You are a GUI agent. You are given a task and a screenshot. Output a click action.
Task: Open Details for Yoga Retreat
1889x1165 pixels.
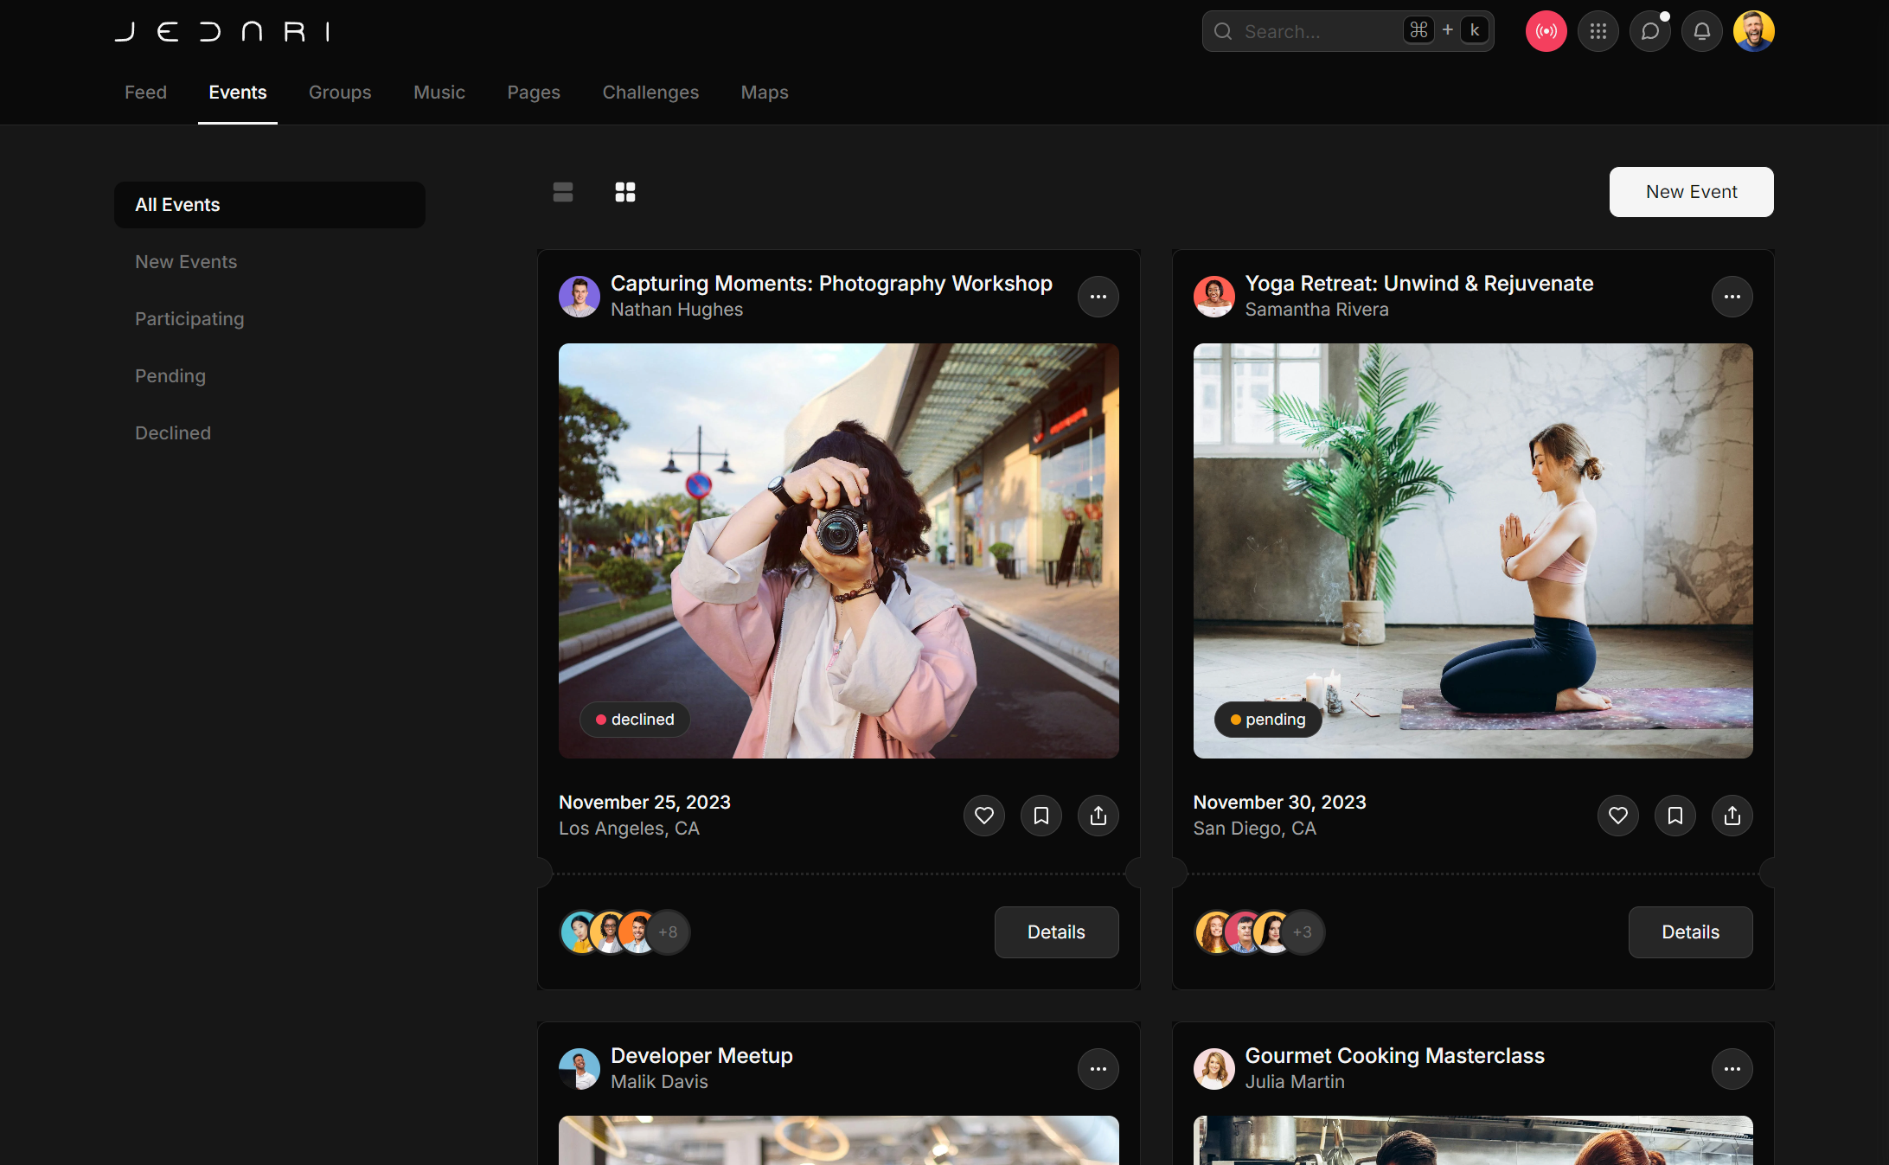(x=1690, y=932)
